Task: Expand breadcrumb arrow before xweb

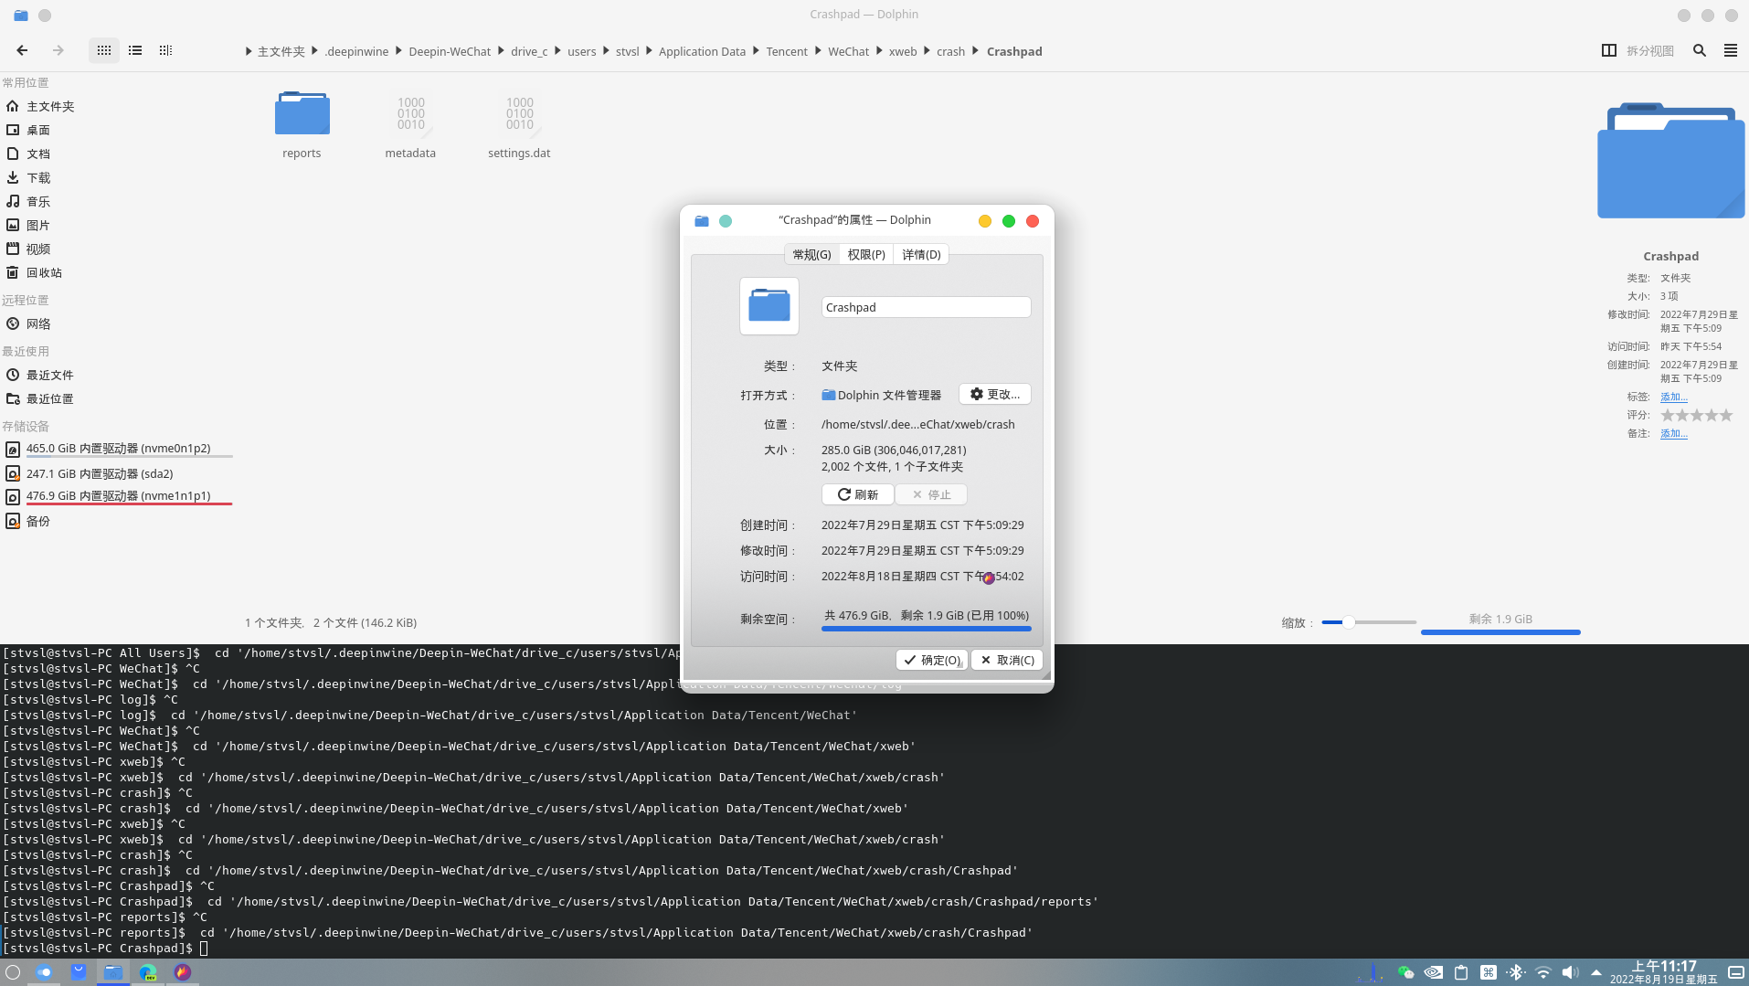Action: (879, 51)
